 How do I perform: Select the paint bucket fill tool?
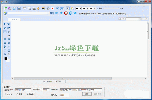point(5,47)
